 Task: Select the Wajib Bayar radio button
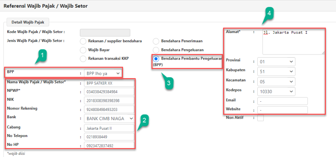(83, 50)
